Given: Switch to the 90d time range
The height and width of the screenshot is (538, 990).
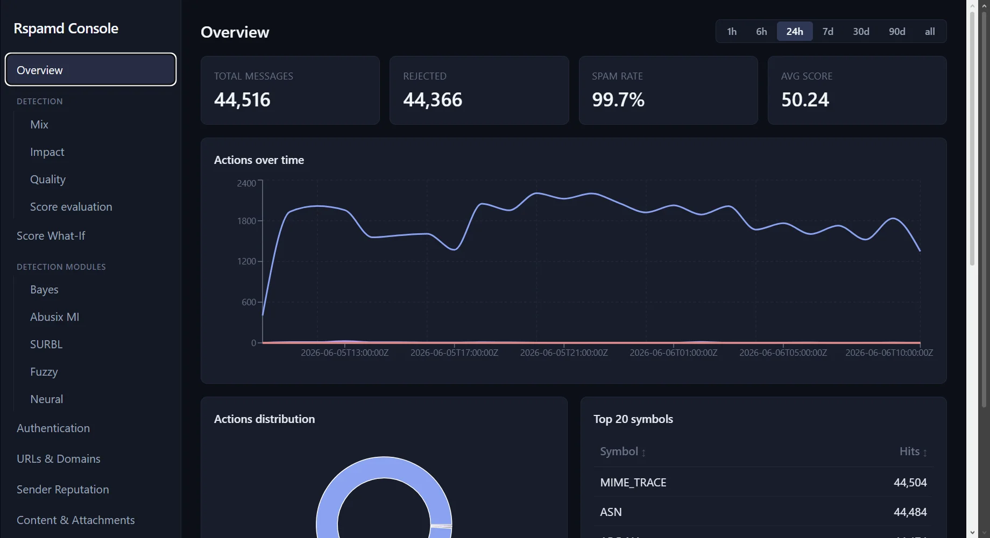Looking at the screenshot, I should point(897,31).
